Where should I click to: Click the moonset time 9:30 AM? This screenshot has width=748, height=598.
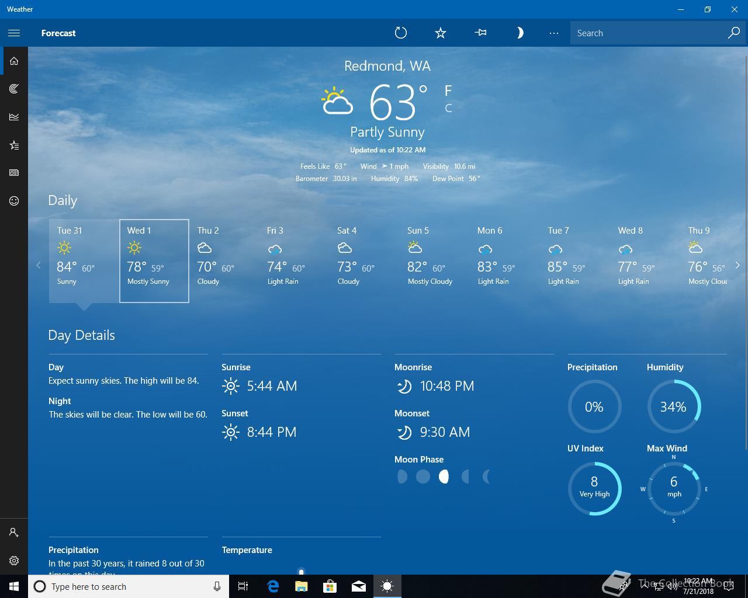point(445,432)
